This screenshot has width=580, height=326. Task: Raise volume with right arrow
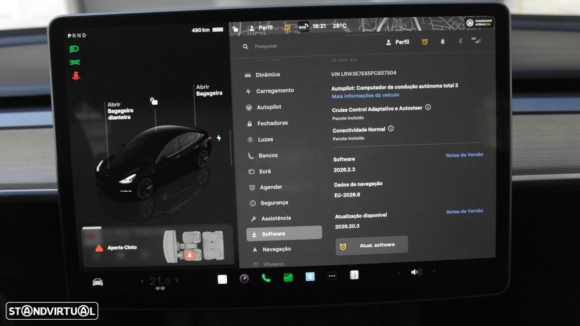pyautogui.click(x=434, y=271)
